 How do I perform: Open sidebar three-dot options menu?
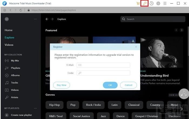(x=35, y=19)
